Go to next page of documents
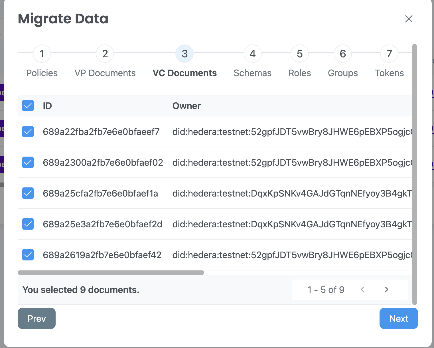The height and width of the screenshot is (348, 434). (386, 290)
